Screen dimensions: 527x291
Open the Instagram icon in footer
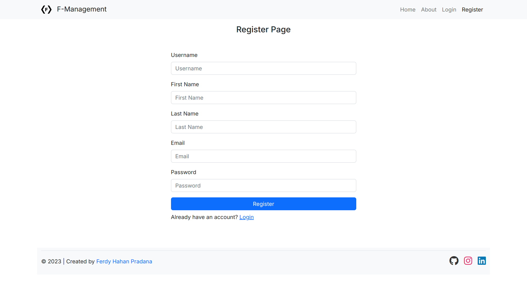coord(468,261)
